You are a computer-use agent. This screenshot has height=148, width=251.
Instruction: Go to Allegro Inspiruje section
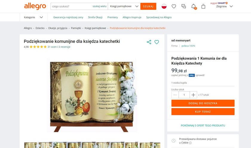132,17
